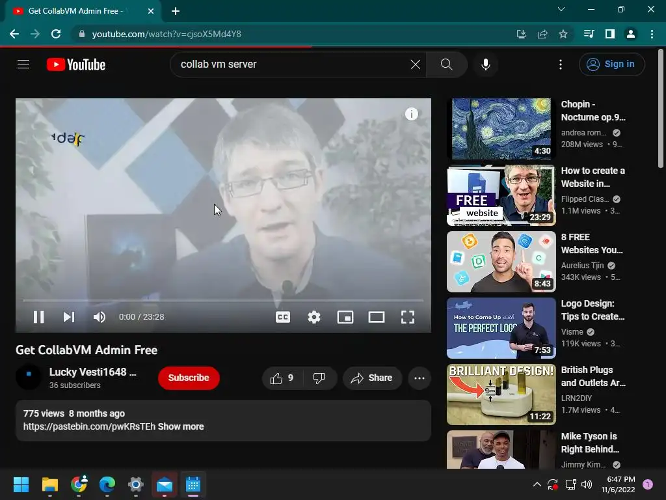Open Chrome three-dot menu

[652, 34]
